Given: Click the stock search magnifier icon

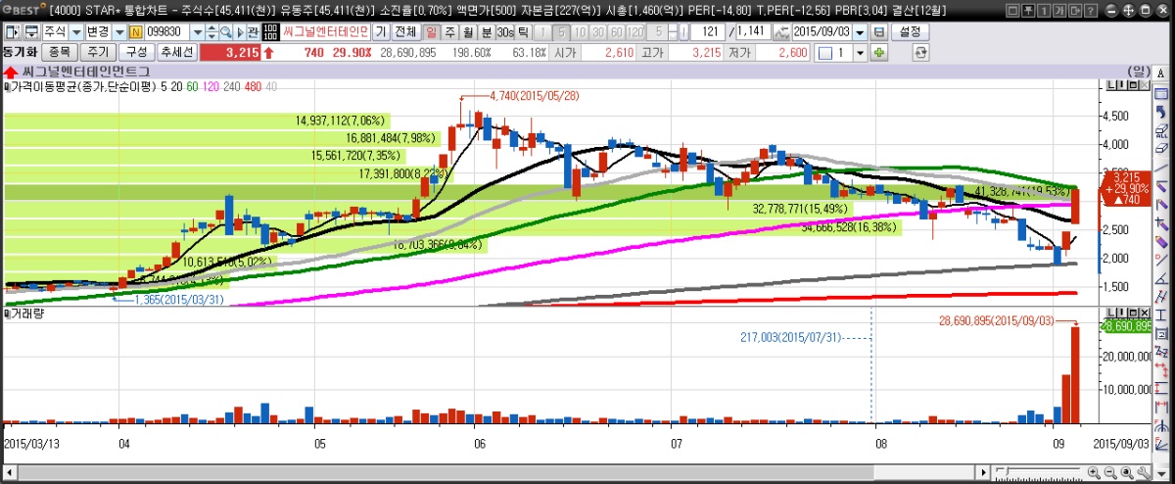Looking at the screenshot, I should coord(225,31).
